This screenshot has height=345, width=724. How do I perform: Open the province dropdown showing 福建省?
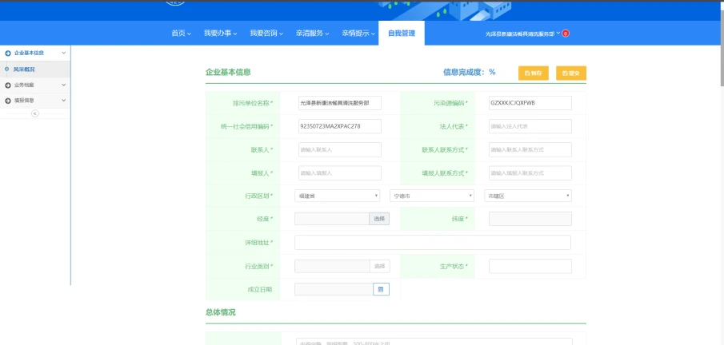[338, 196]
